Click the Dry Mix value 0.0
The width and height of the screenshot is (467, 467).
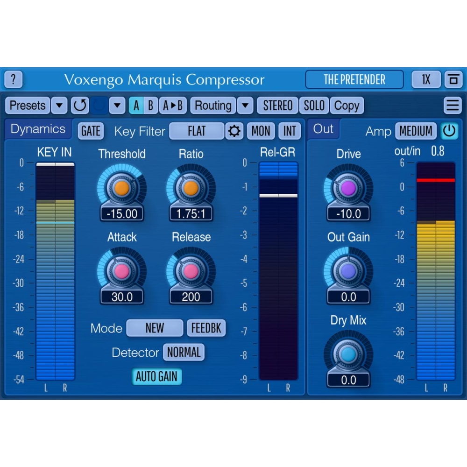[348, 380]
